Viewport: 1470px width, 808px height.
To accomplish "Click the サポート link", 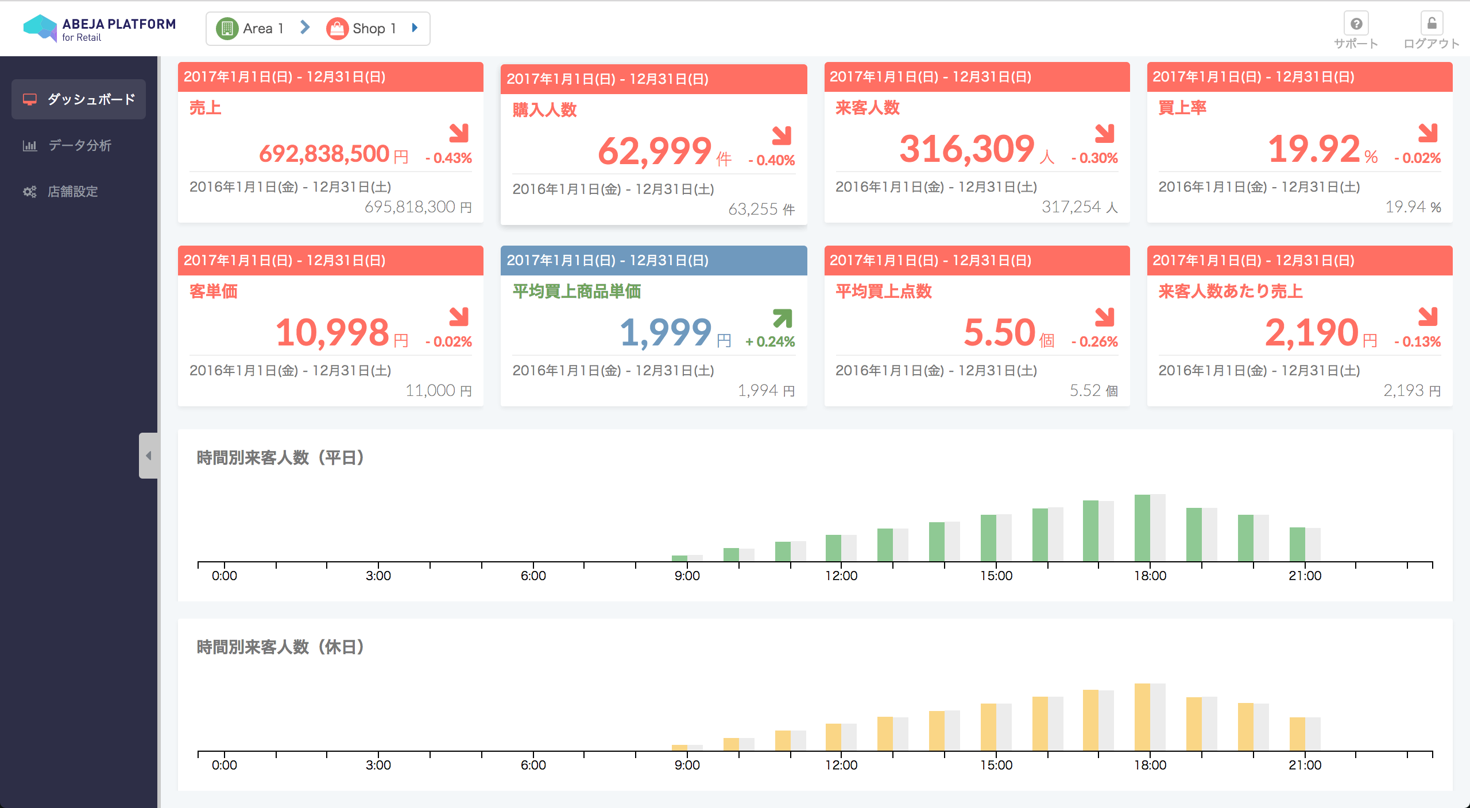I will (1356, 44).
